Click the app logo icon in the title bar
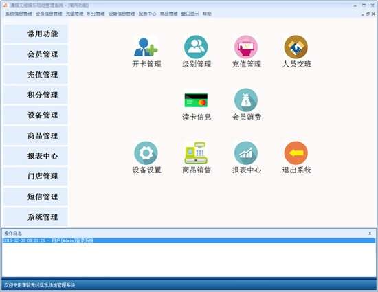 pyautogui.click(x=5, y=5)
